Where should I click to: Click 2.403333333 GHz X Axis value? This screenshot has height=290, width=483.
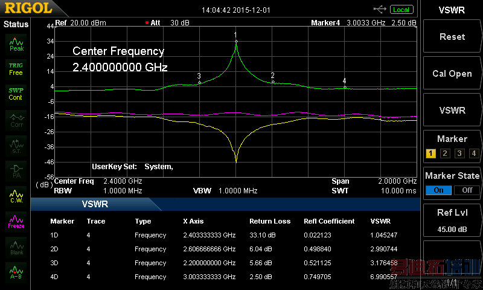coord(210,235)
